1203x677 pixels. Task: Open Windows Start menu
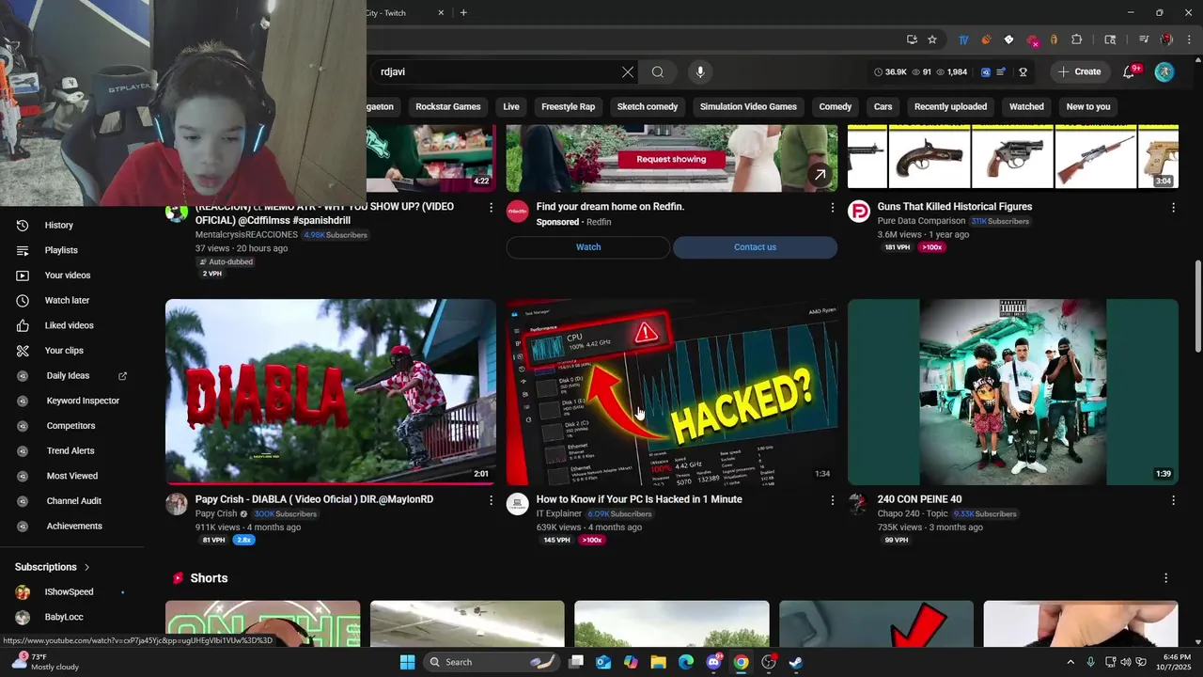tap(407, 662)
